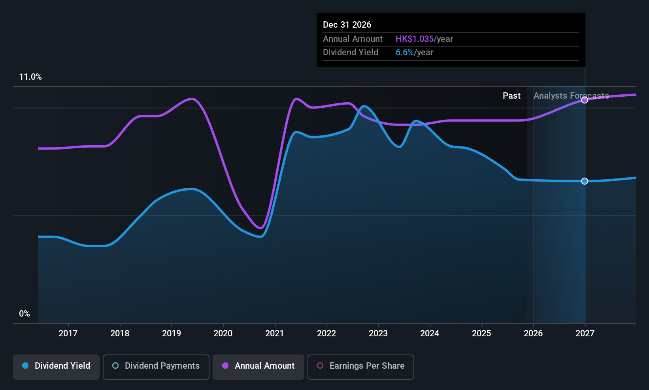Image resolution: width=649 pixels, height=390 pixels.
Task: Click the purple Annual Amount legend dot
Action: tap(225, 366)
